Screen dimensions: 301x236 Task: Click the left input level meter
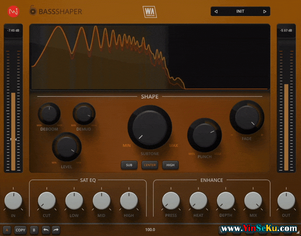[x=13, y=113]
